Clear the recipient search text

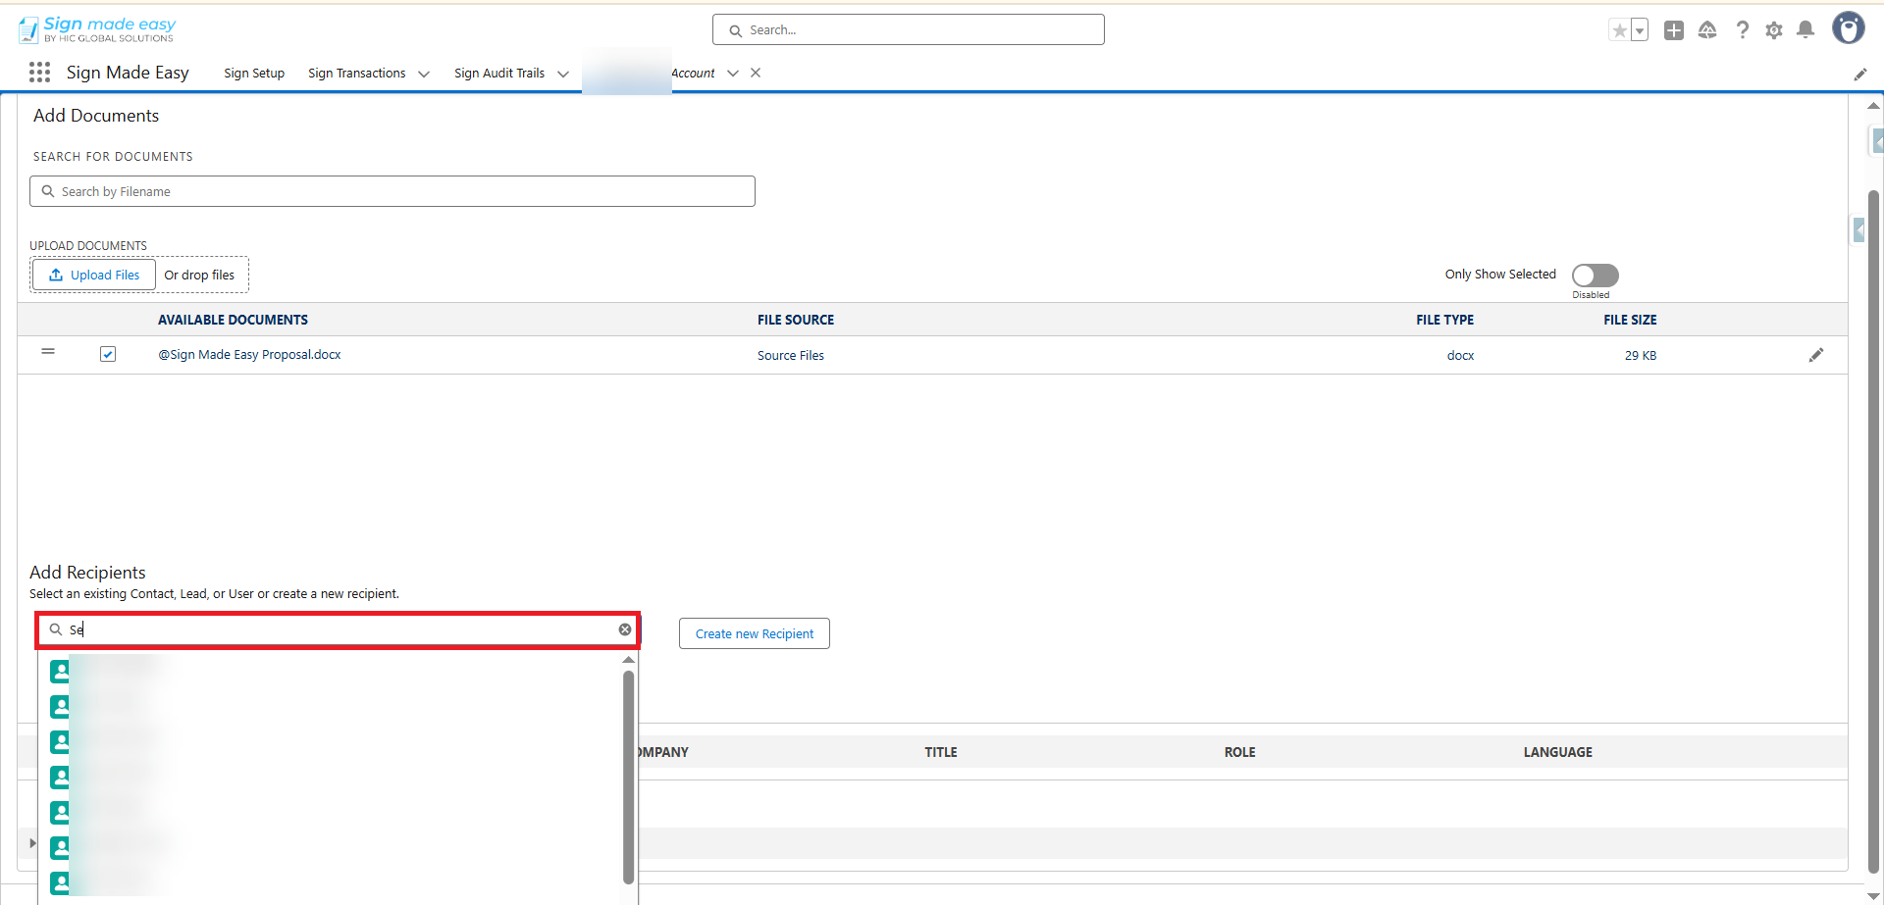coord(625,629)
